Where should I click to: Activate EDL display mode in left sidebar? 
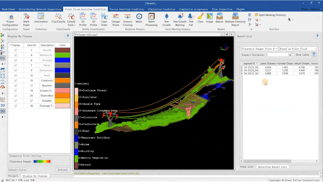3,58
